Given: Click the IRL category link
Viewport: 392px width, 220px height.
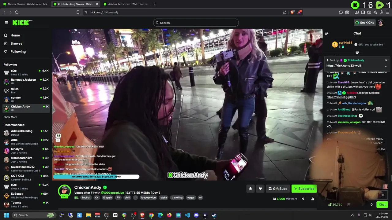Looking at the screenshot, I should (x=76, y=198).
